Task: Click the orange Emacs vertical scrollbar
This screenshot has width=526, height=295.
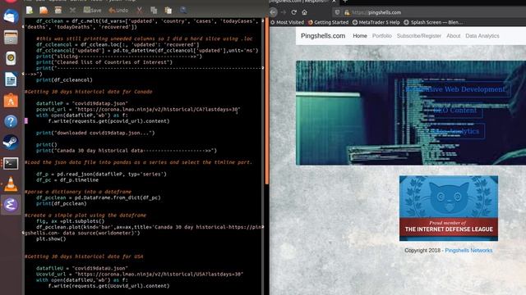Action: click(266, 100)
